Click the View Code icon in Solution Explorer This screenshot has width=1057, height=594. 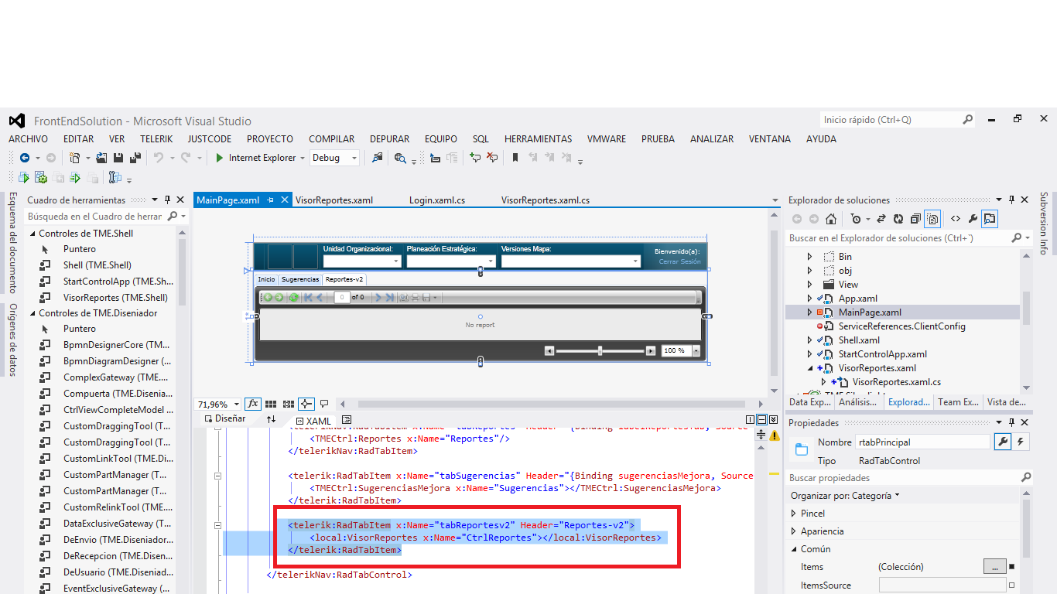pos(956,219)
